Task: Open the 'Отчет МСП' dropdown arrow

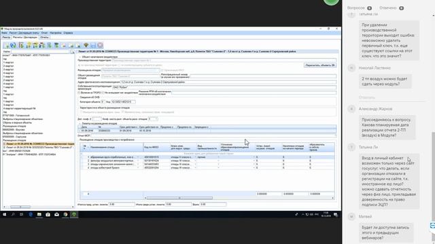Action: pyautogui.click(x=335, y=136)
